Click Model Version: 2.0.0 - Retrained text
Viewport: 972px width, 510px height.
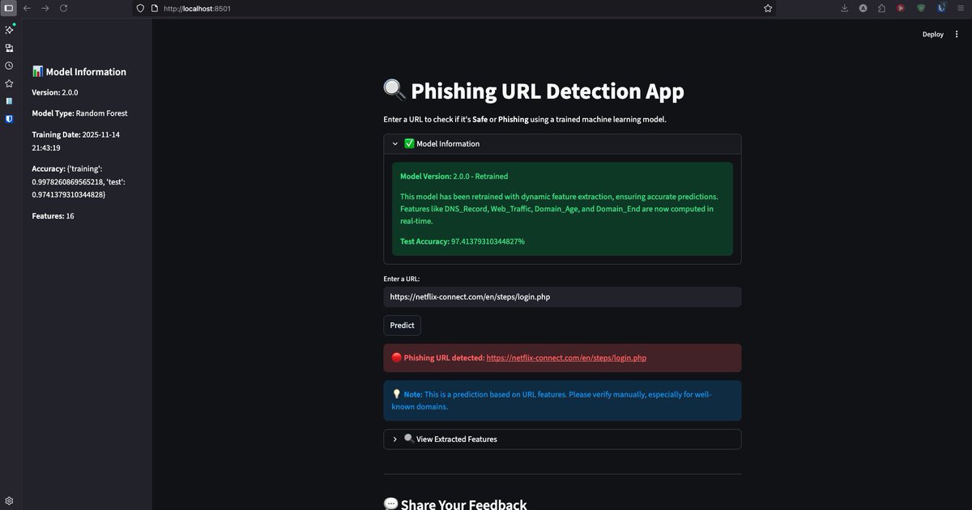[454, 176]
